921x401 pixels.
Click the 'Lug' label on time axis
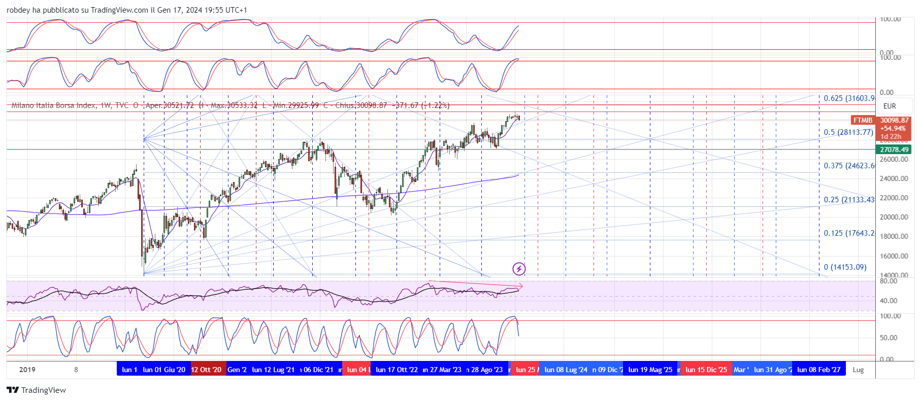pyautogui.click(x=858, y=370)
